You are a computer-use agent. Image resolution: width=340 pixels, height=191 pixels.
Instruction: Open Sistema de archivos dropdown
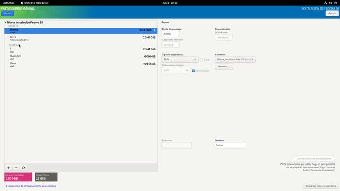tap(176, 70)
